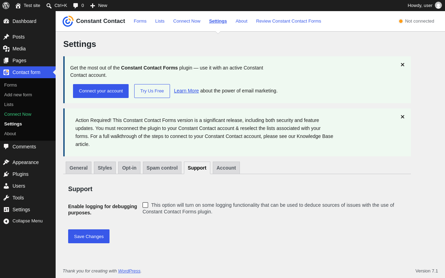Screen dimensions: 445x278
Task: Open the Ctrl+K search icon
Action: pyautogui.click(x=49, y=6)
